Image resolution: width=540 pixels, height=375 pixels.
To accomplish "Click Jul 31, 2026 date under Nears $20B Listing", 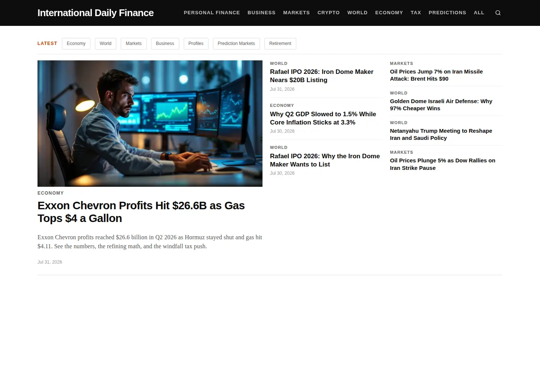I will click(282, 89).
